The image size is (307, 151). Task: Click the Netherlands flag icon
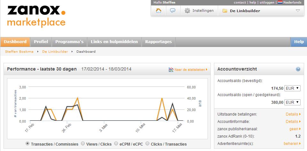(x=280, y=2)
